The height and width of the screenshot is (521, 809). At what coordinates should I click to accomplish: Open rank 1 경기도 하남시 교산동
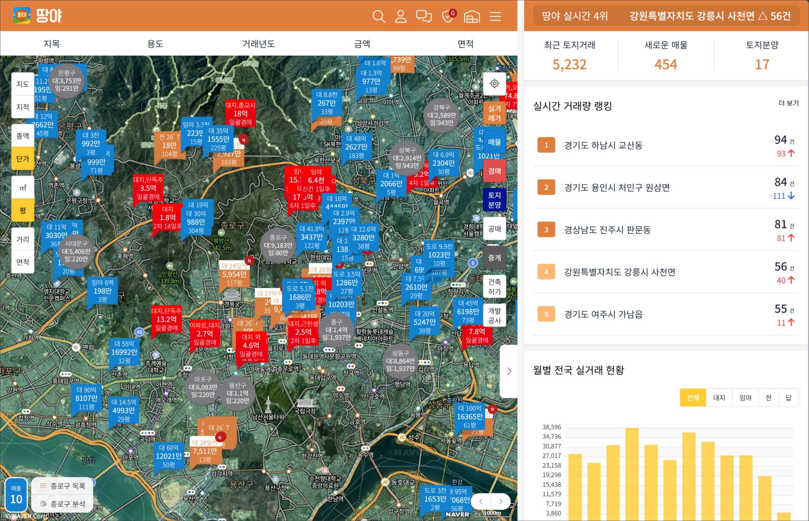pos(666,145)
